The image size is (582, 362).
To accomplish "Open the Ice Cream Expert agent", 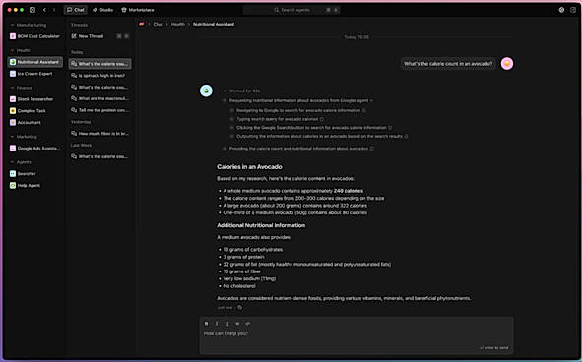I will [x=35, y=74].
